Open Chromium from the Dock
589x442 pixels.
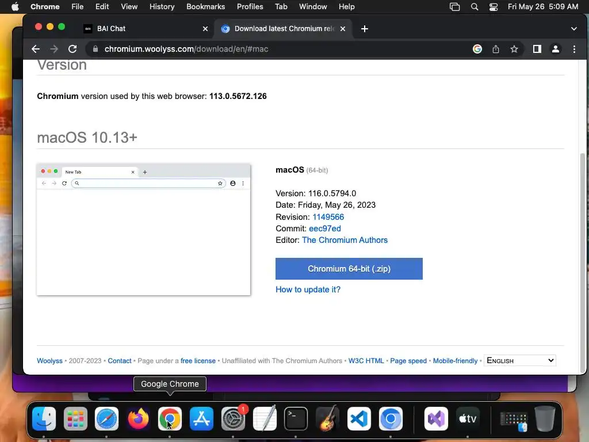tap(391, 418)
